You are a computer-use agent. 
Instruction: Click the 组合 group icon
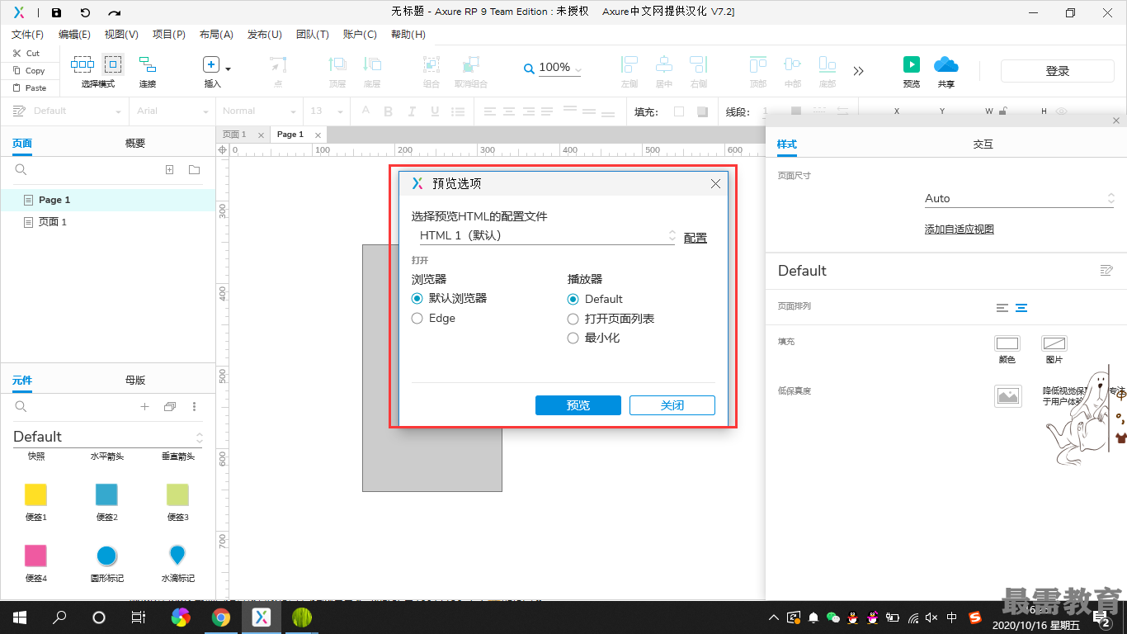[x=431, y=64]
